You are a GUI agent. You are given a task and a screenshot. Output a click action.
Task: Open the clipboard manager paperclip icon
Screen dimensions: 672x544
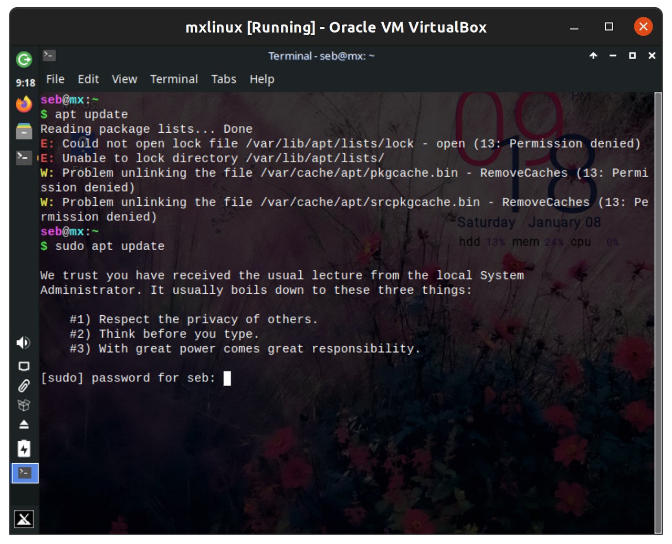coord(24,386)
